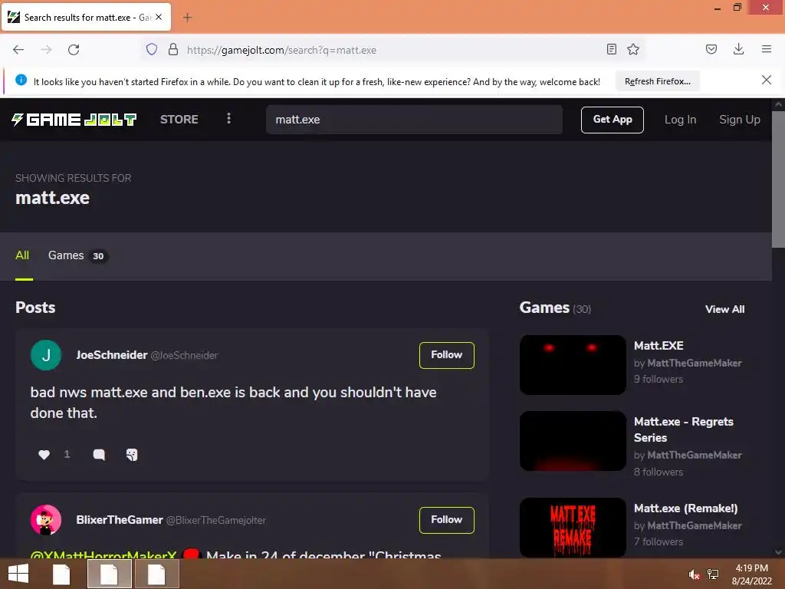
Task: Like JoeSchneider's post with the heart icon
Action: tap(44, 454)
